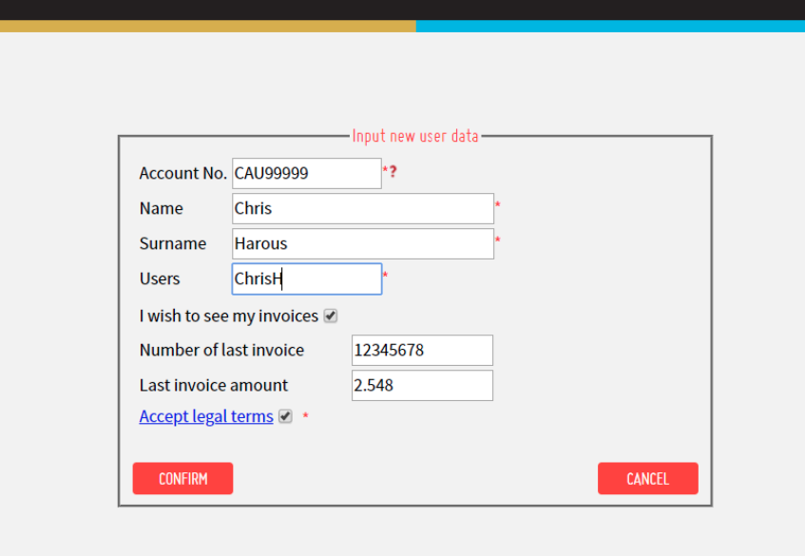Click the Last invoice amount field

[423, 386]
